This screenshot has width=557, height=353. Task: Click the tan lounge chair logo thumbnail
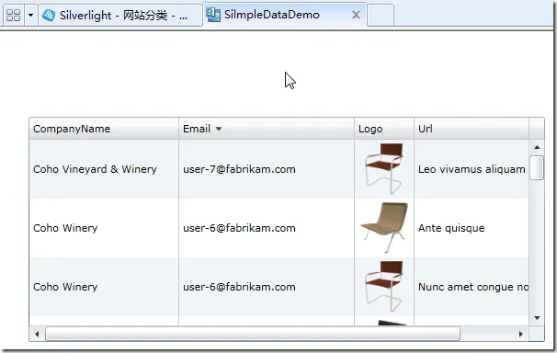[x=384, y=227]
